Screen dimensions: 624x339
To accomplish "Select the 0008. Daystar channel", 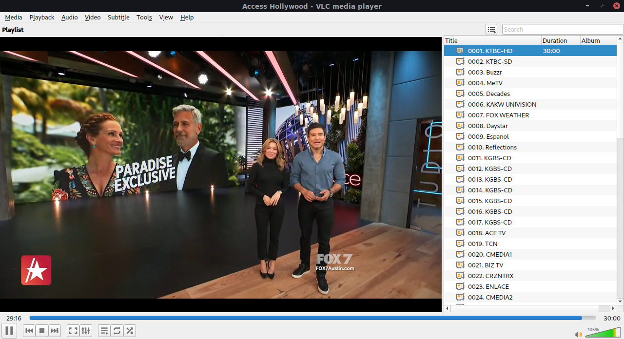I will point(530,126).
